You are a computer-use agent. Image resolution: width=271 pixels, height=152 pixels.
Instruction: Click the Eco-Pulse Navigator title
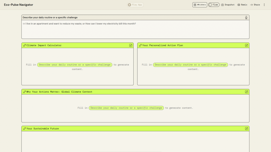[x=19, y=5]
